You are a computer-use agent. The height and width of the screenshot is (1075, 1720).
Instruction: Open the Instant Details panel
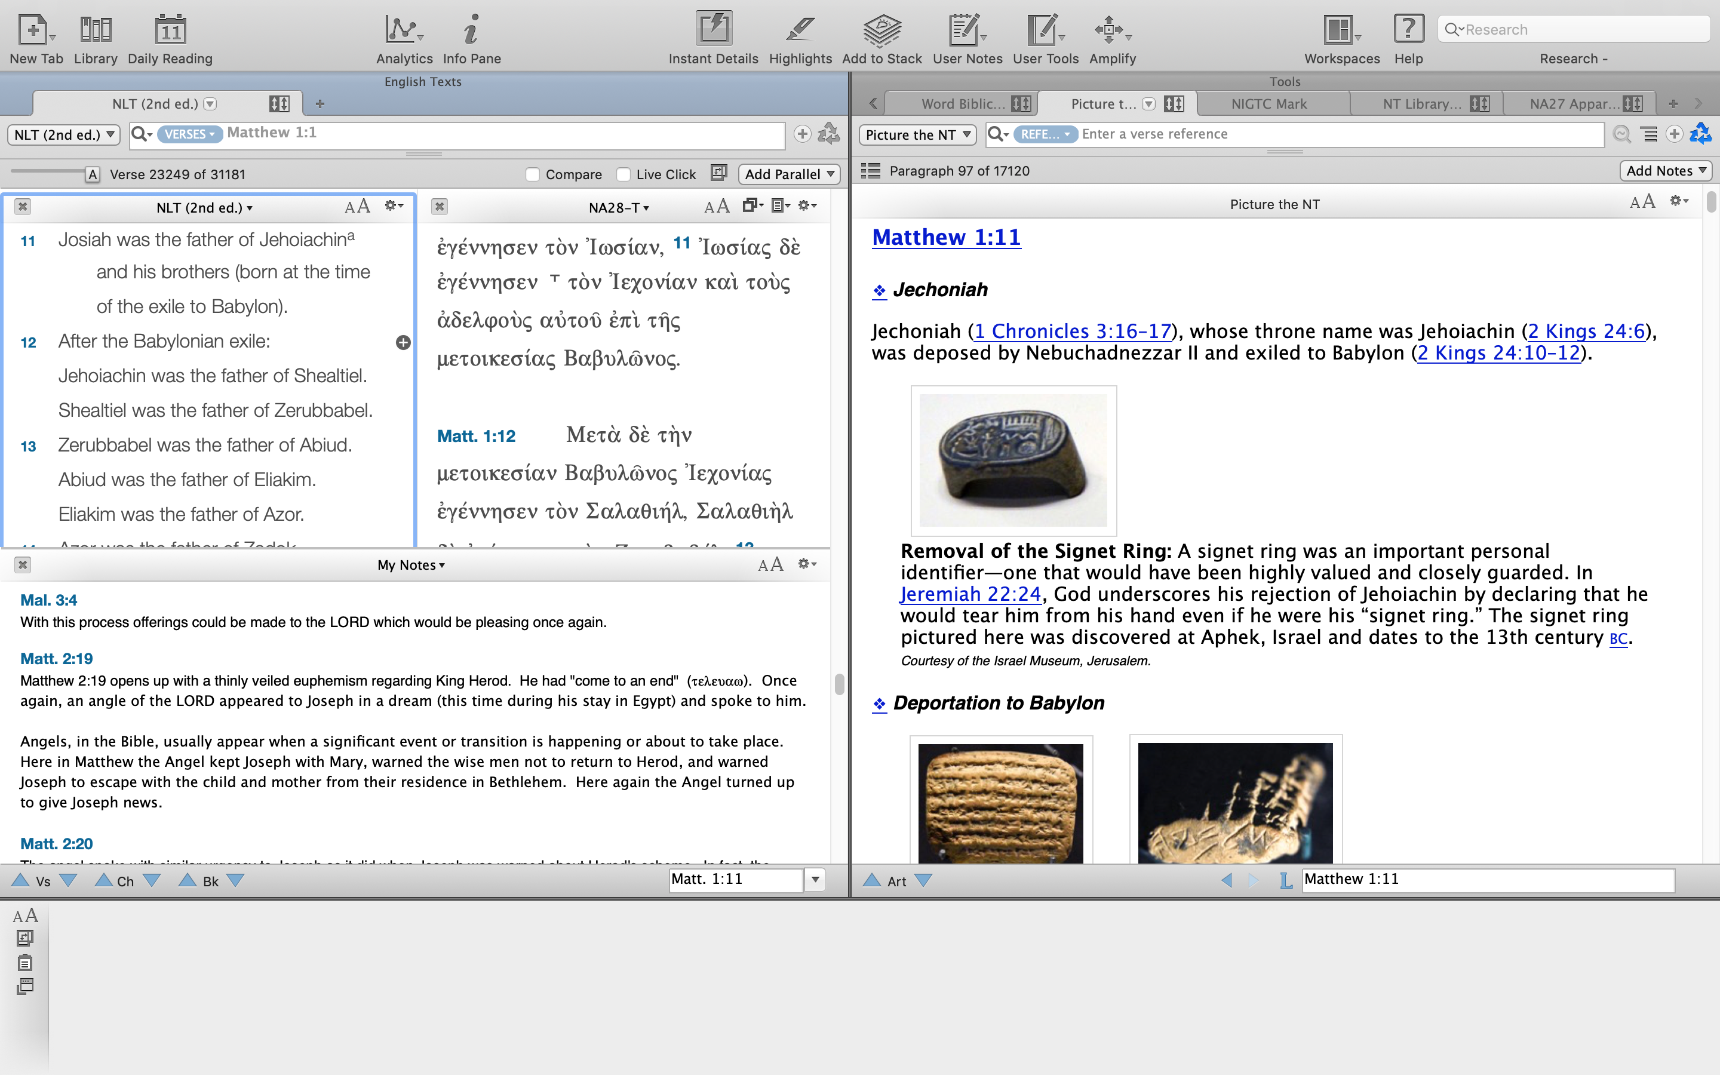coord(713,30)
